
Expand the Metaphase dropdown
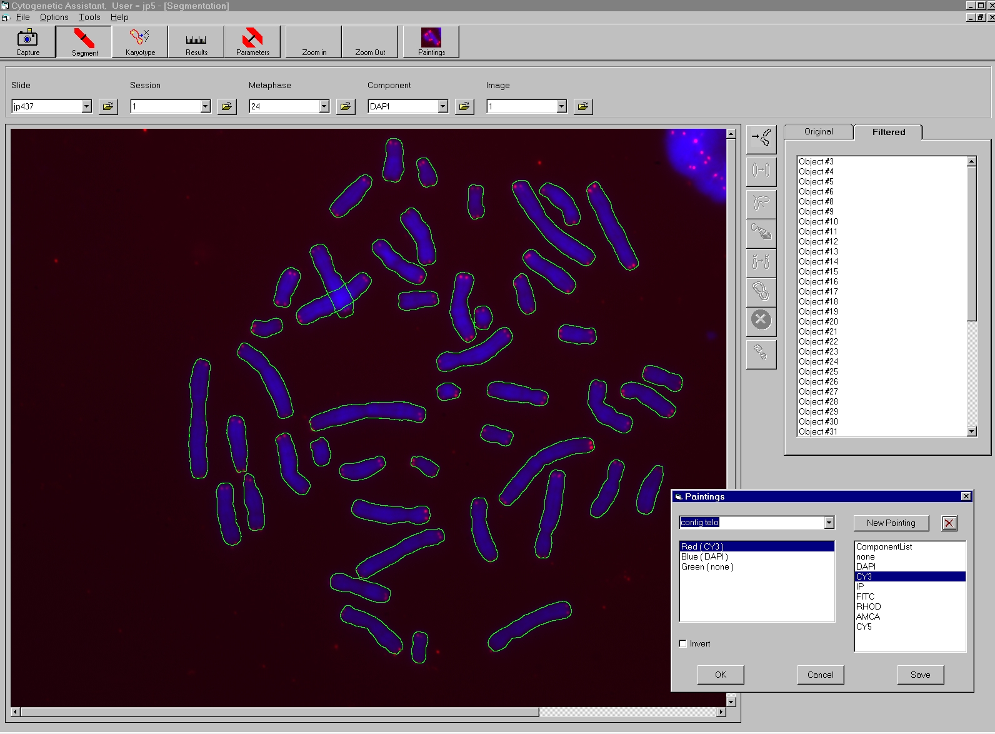[x=324, y=106]
